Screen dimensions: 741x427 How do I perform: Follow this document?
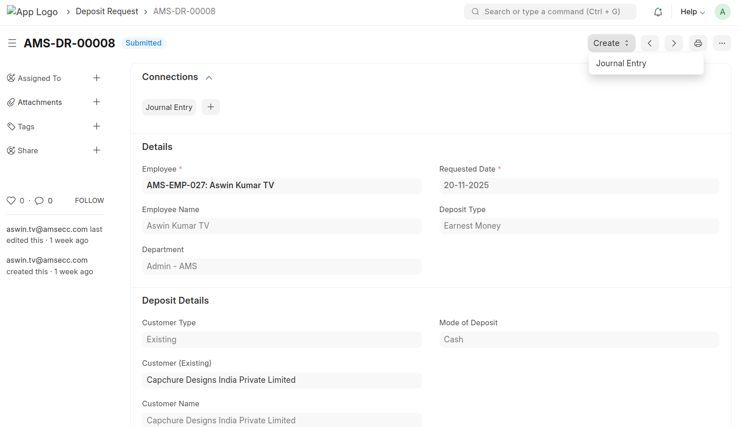pyautogui.click(x=89, y=201)
